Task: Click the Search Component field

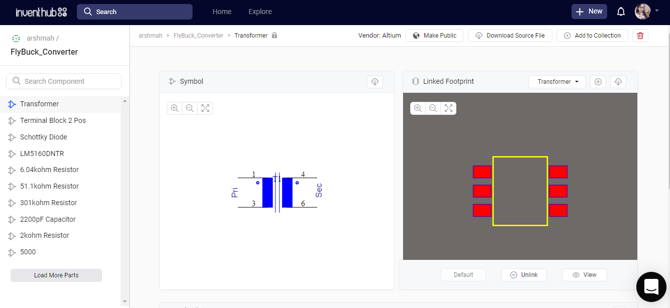Action: (x=64, y=81)
